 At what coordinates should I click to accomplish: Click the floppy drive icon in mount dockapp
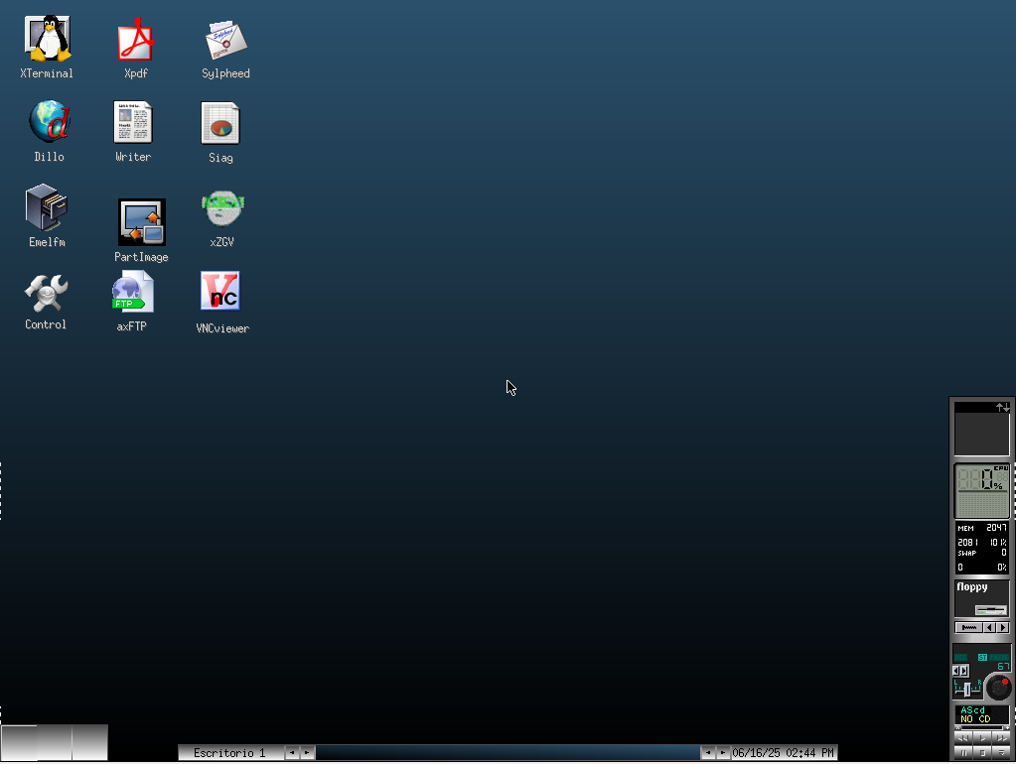(991, 610)
